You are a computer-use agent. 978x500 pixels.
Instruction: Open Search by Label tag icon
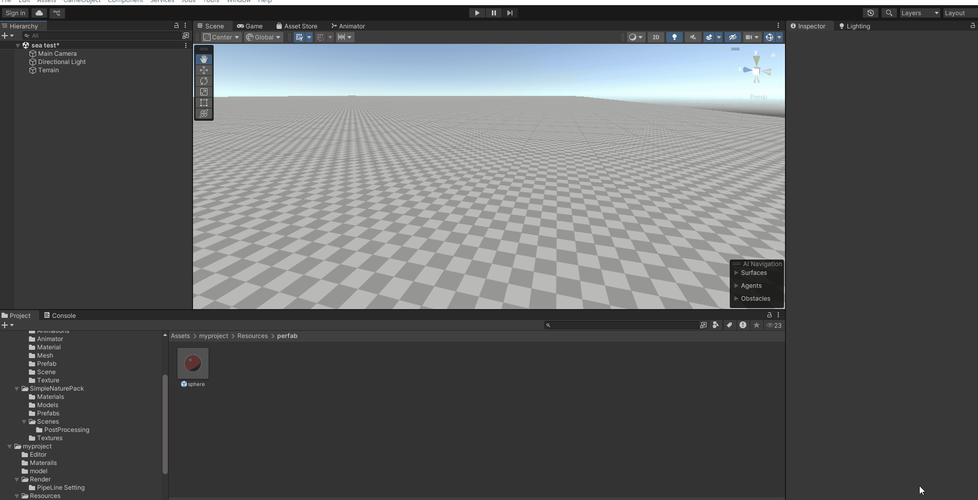click(729, 325)
